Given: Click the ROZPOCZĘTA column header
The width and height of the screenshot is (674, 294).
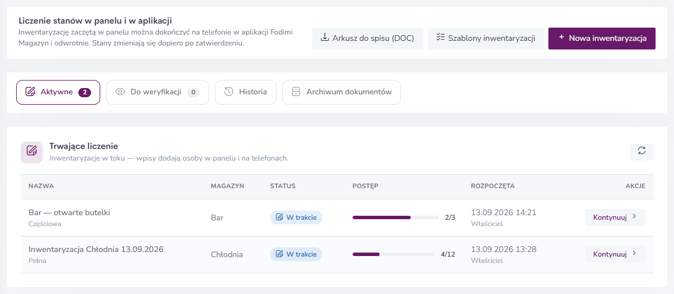Looking at the screenshot, I should click(493, 186).
